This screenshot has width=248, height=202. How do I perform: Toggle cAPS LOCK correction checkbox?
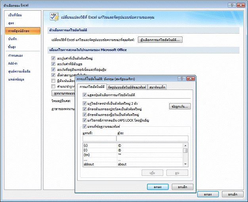pyautogui.click(x=84, y=120)
